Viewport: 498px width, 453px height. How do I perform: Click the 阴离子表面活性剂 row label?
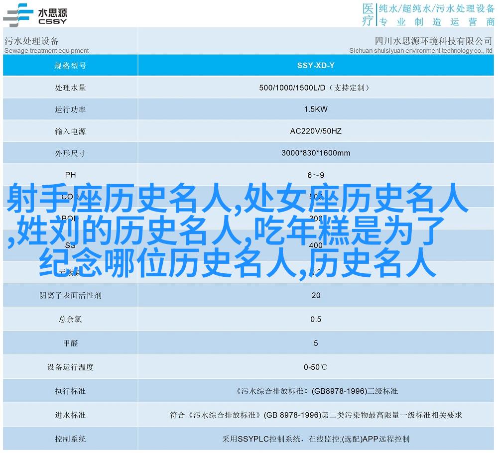coord(70,296)
